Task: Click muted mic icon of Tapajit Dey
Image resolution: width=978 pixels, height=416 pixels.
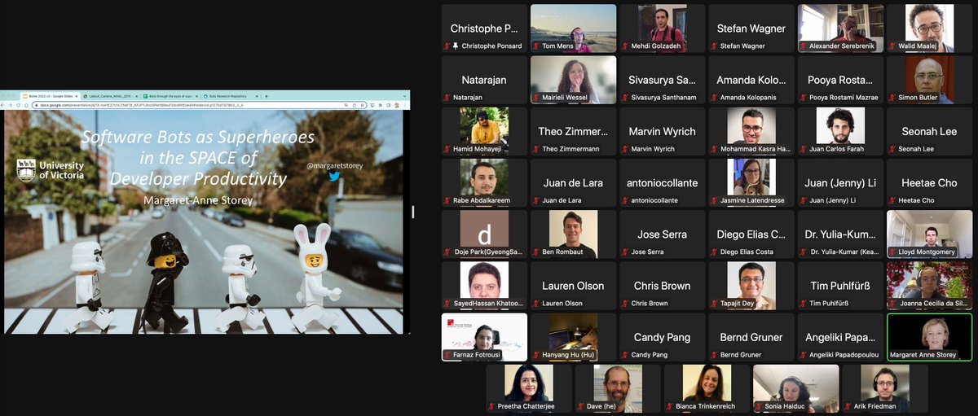Action: [x=713, y=304]
